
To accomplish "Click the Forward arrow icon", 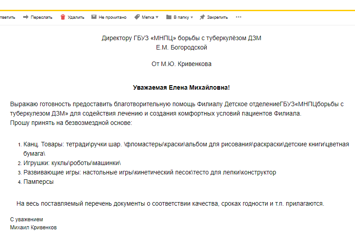I will [25, 17].
